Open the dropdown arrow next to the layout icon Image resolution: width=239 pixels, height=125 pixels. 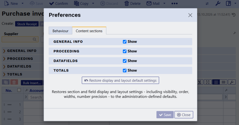click(x=235, y=3)
